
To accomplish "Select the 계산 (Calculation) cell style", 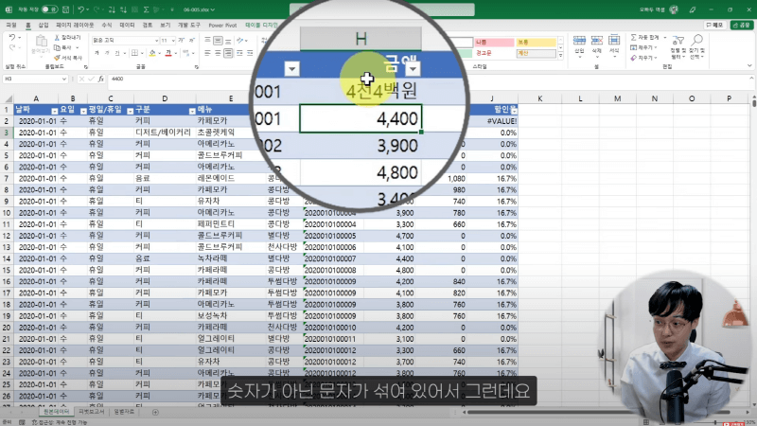I will click(x=536, y=54).
